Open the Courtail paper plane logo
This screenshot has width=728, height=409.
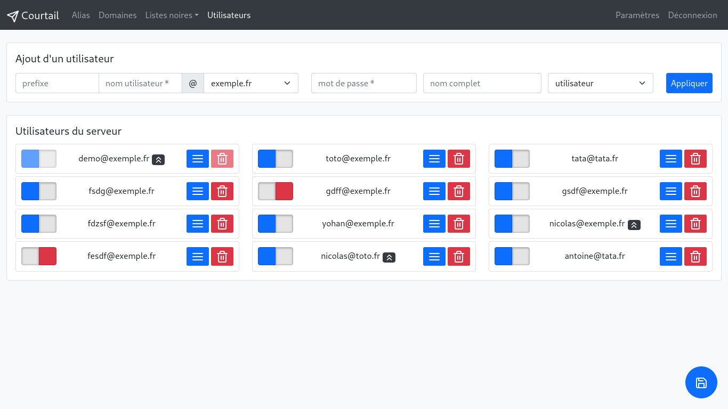tap(13, 15)
